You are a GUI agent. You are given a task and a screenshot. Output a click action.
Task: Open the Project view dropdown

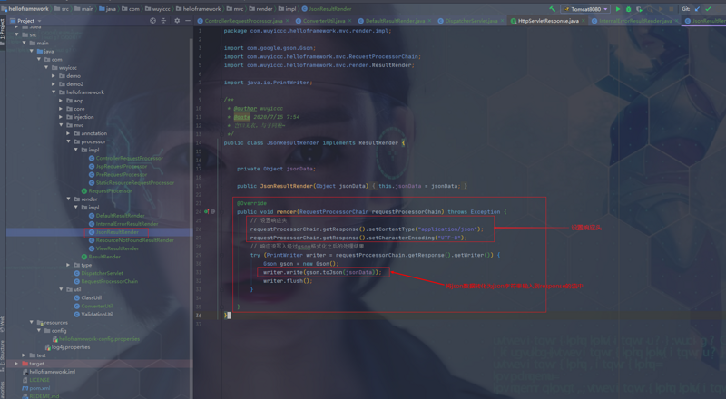pos(39,21)
